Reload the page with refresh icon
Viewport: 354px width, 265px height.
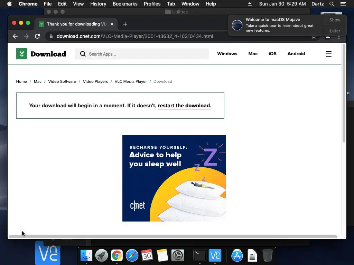pos(37,36)
